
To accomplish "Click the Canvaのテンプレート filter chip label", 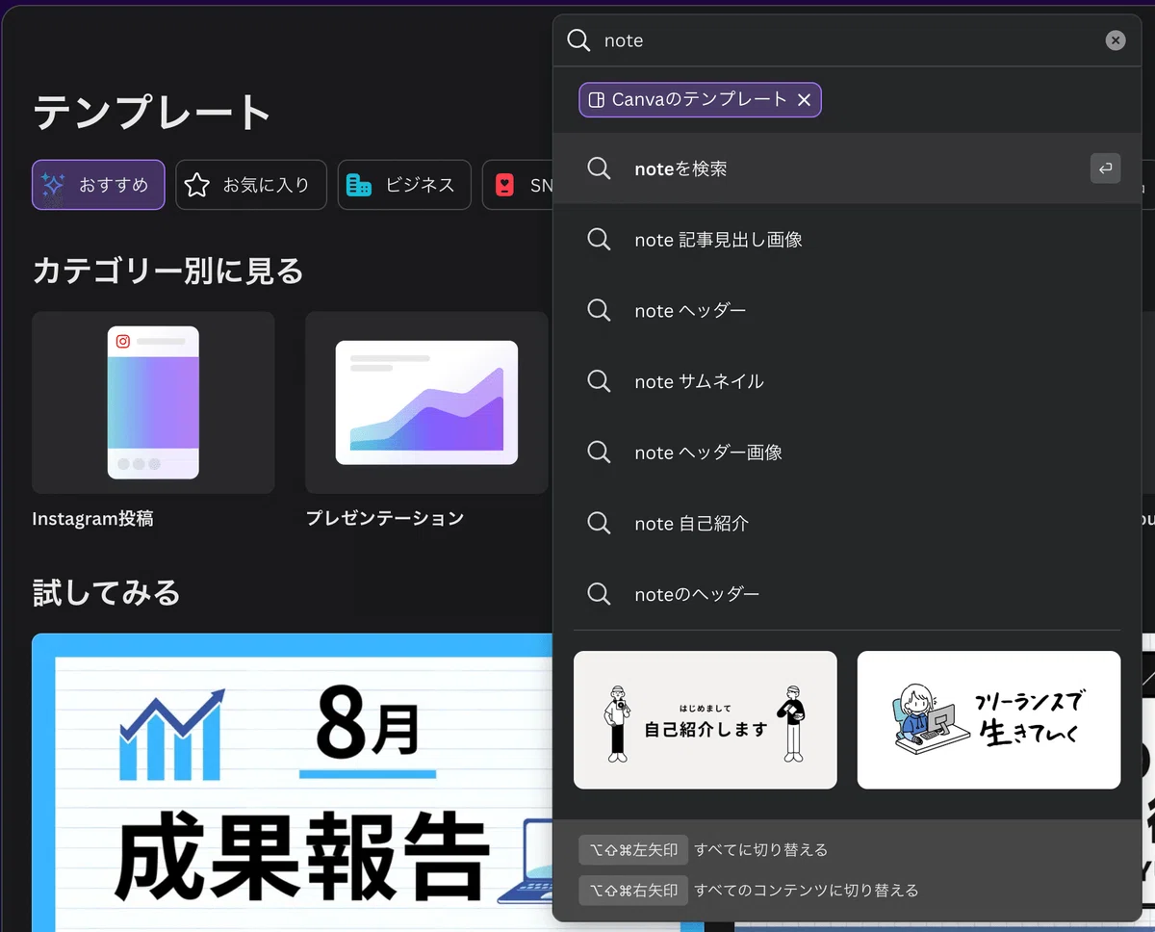I will coord(699,99).
